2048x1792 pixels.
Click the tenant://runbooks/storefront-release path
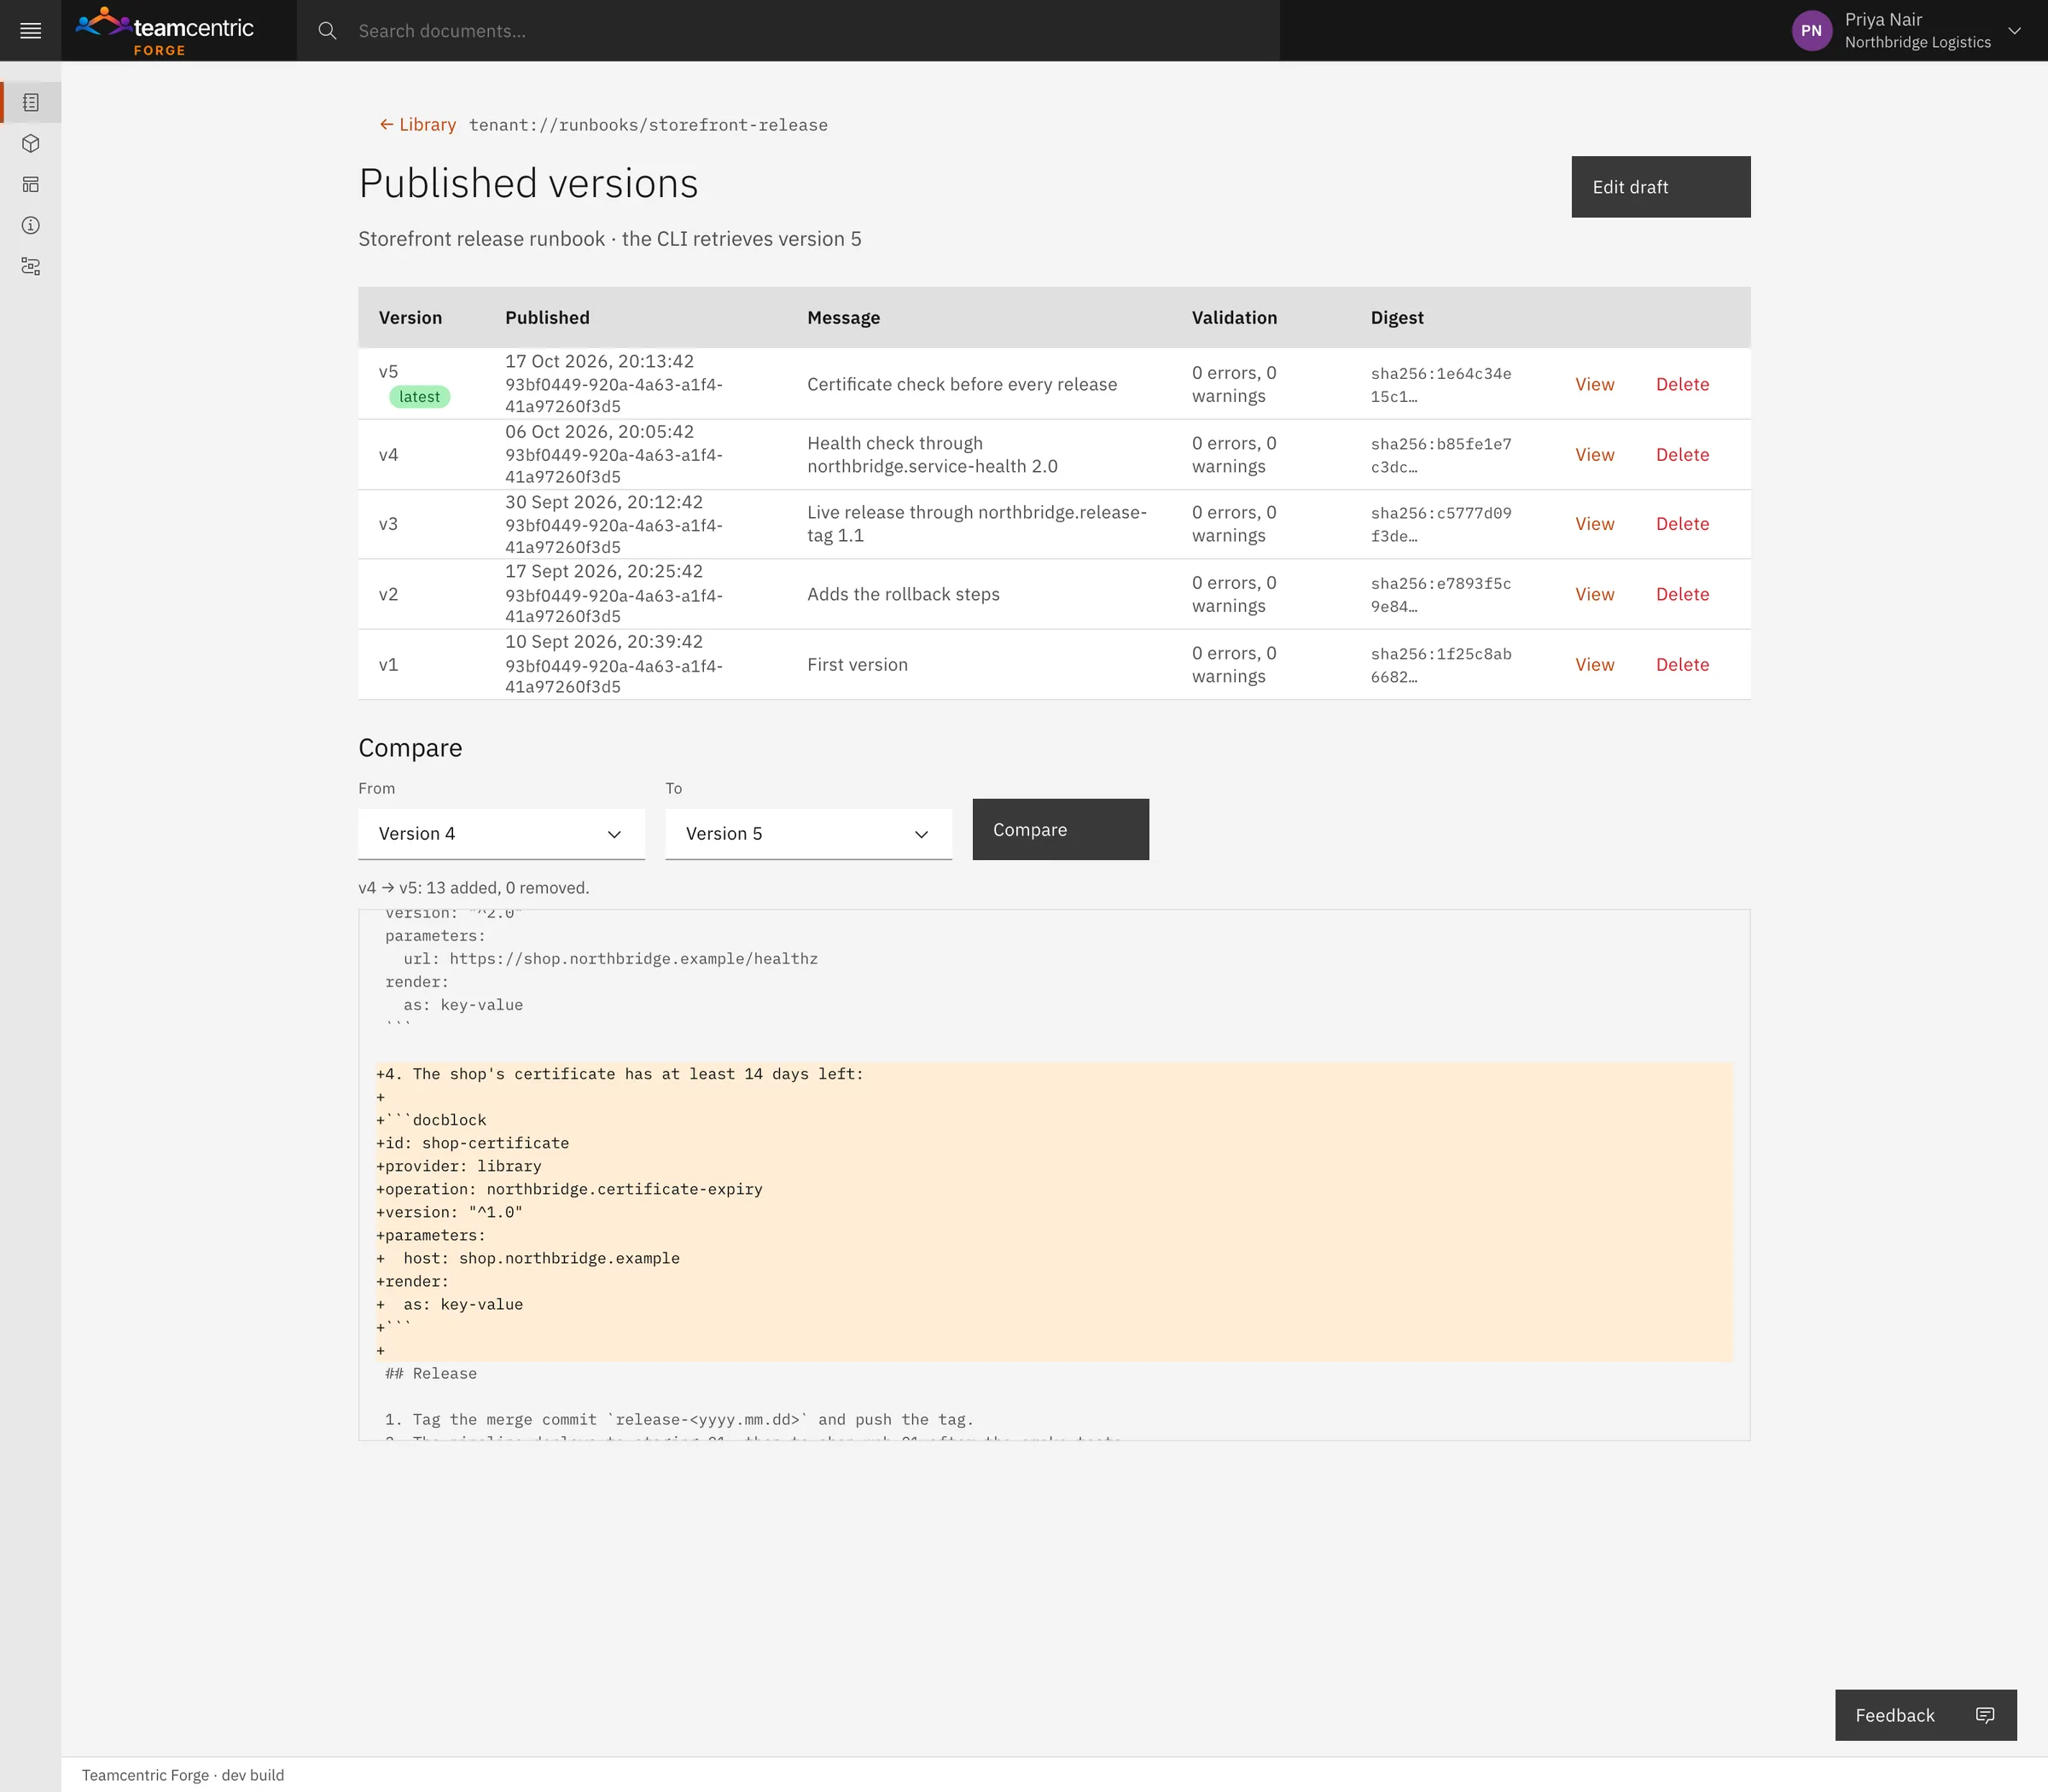tap(648, 125)
